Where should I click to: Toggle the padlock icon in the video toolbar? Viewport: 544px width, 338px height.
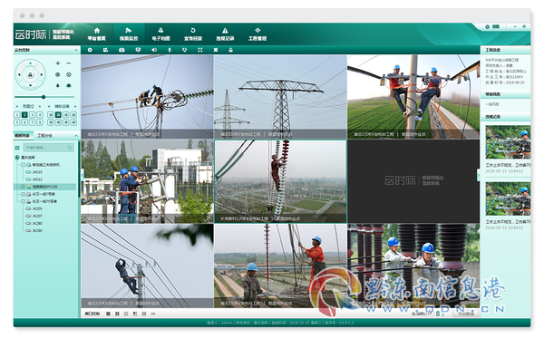tap(230, 50)
